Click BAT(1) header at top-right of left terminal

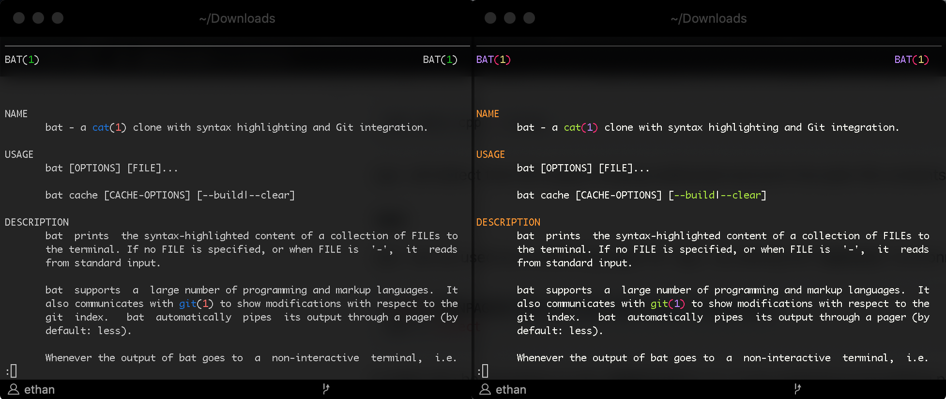coord(440,60)
